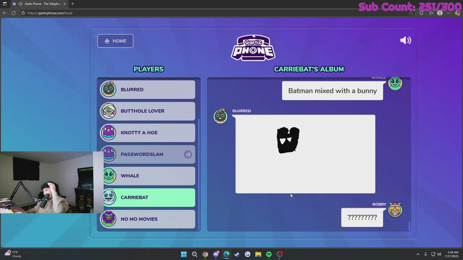Viewport: 463px width, 260px height.
Task: Open browser settings and more menu
Action: (449, 13)
